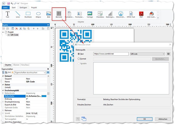Show favorite properties with star icon

pos(12,72)
